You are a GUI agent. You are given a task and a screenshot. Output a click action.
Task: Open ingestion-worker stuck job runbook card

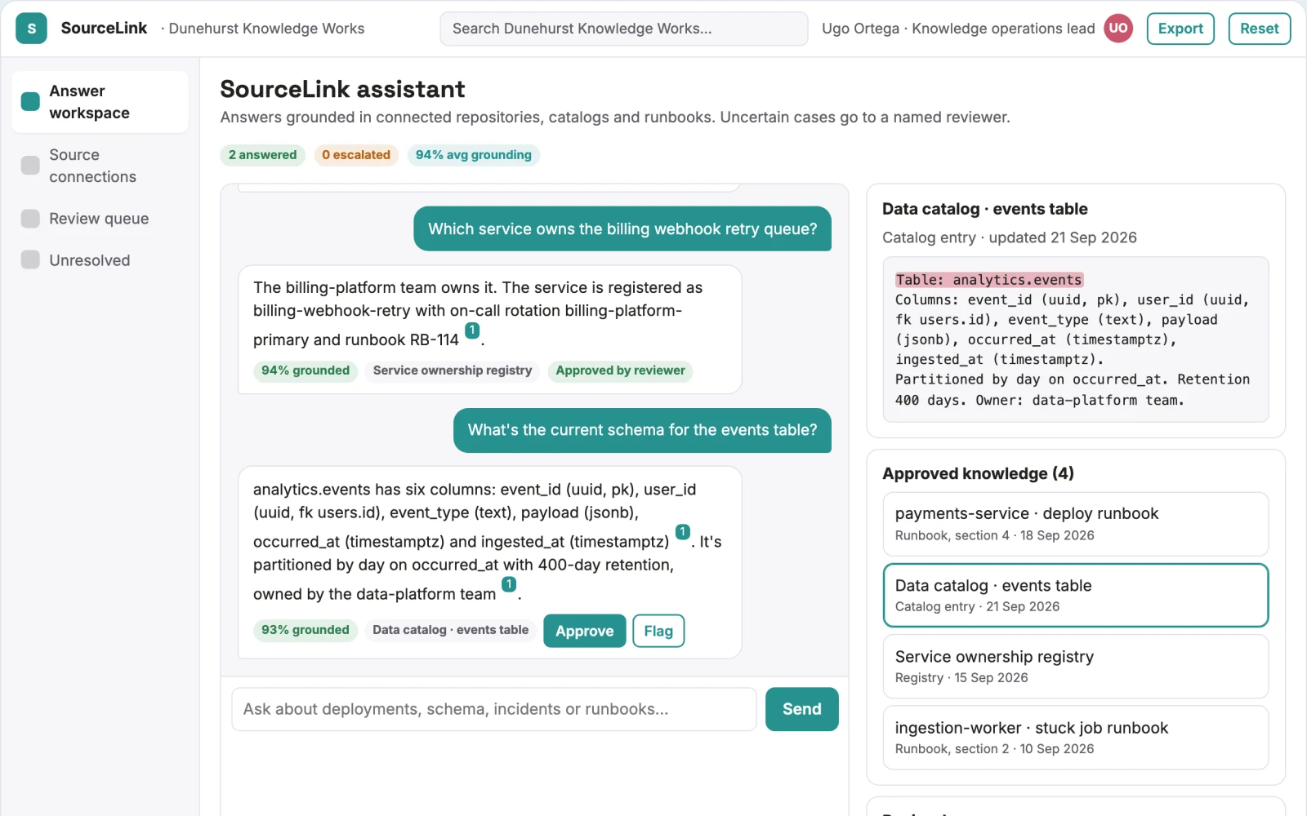click(x=1076, y=738)
